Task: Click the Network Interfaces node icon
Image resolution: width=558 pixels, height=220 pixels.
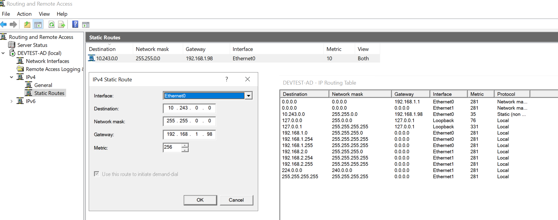Action: pos(20,61)
